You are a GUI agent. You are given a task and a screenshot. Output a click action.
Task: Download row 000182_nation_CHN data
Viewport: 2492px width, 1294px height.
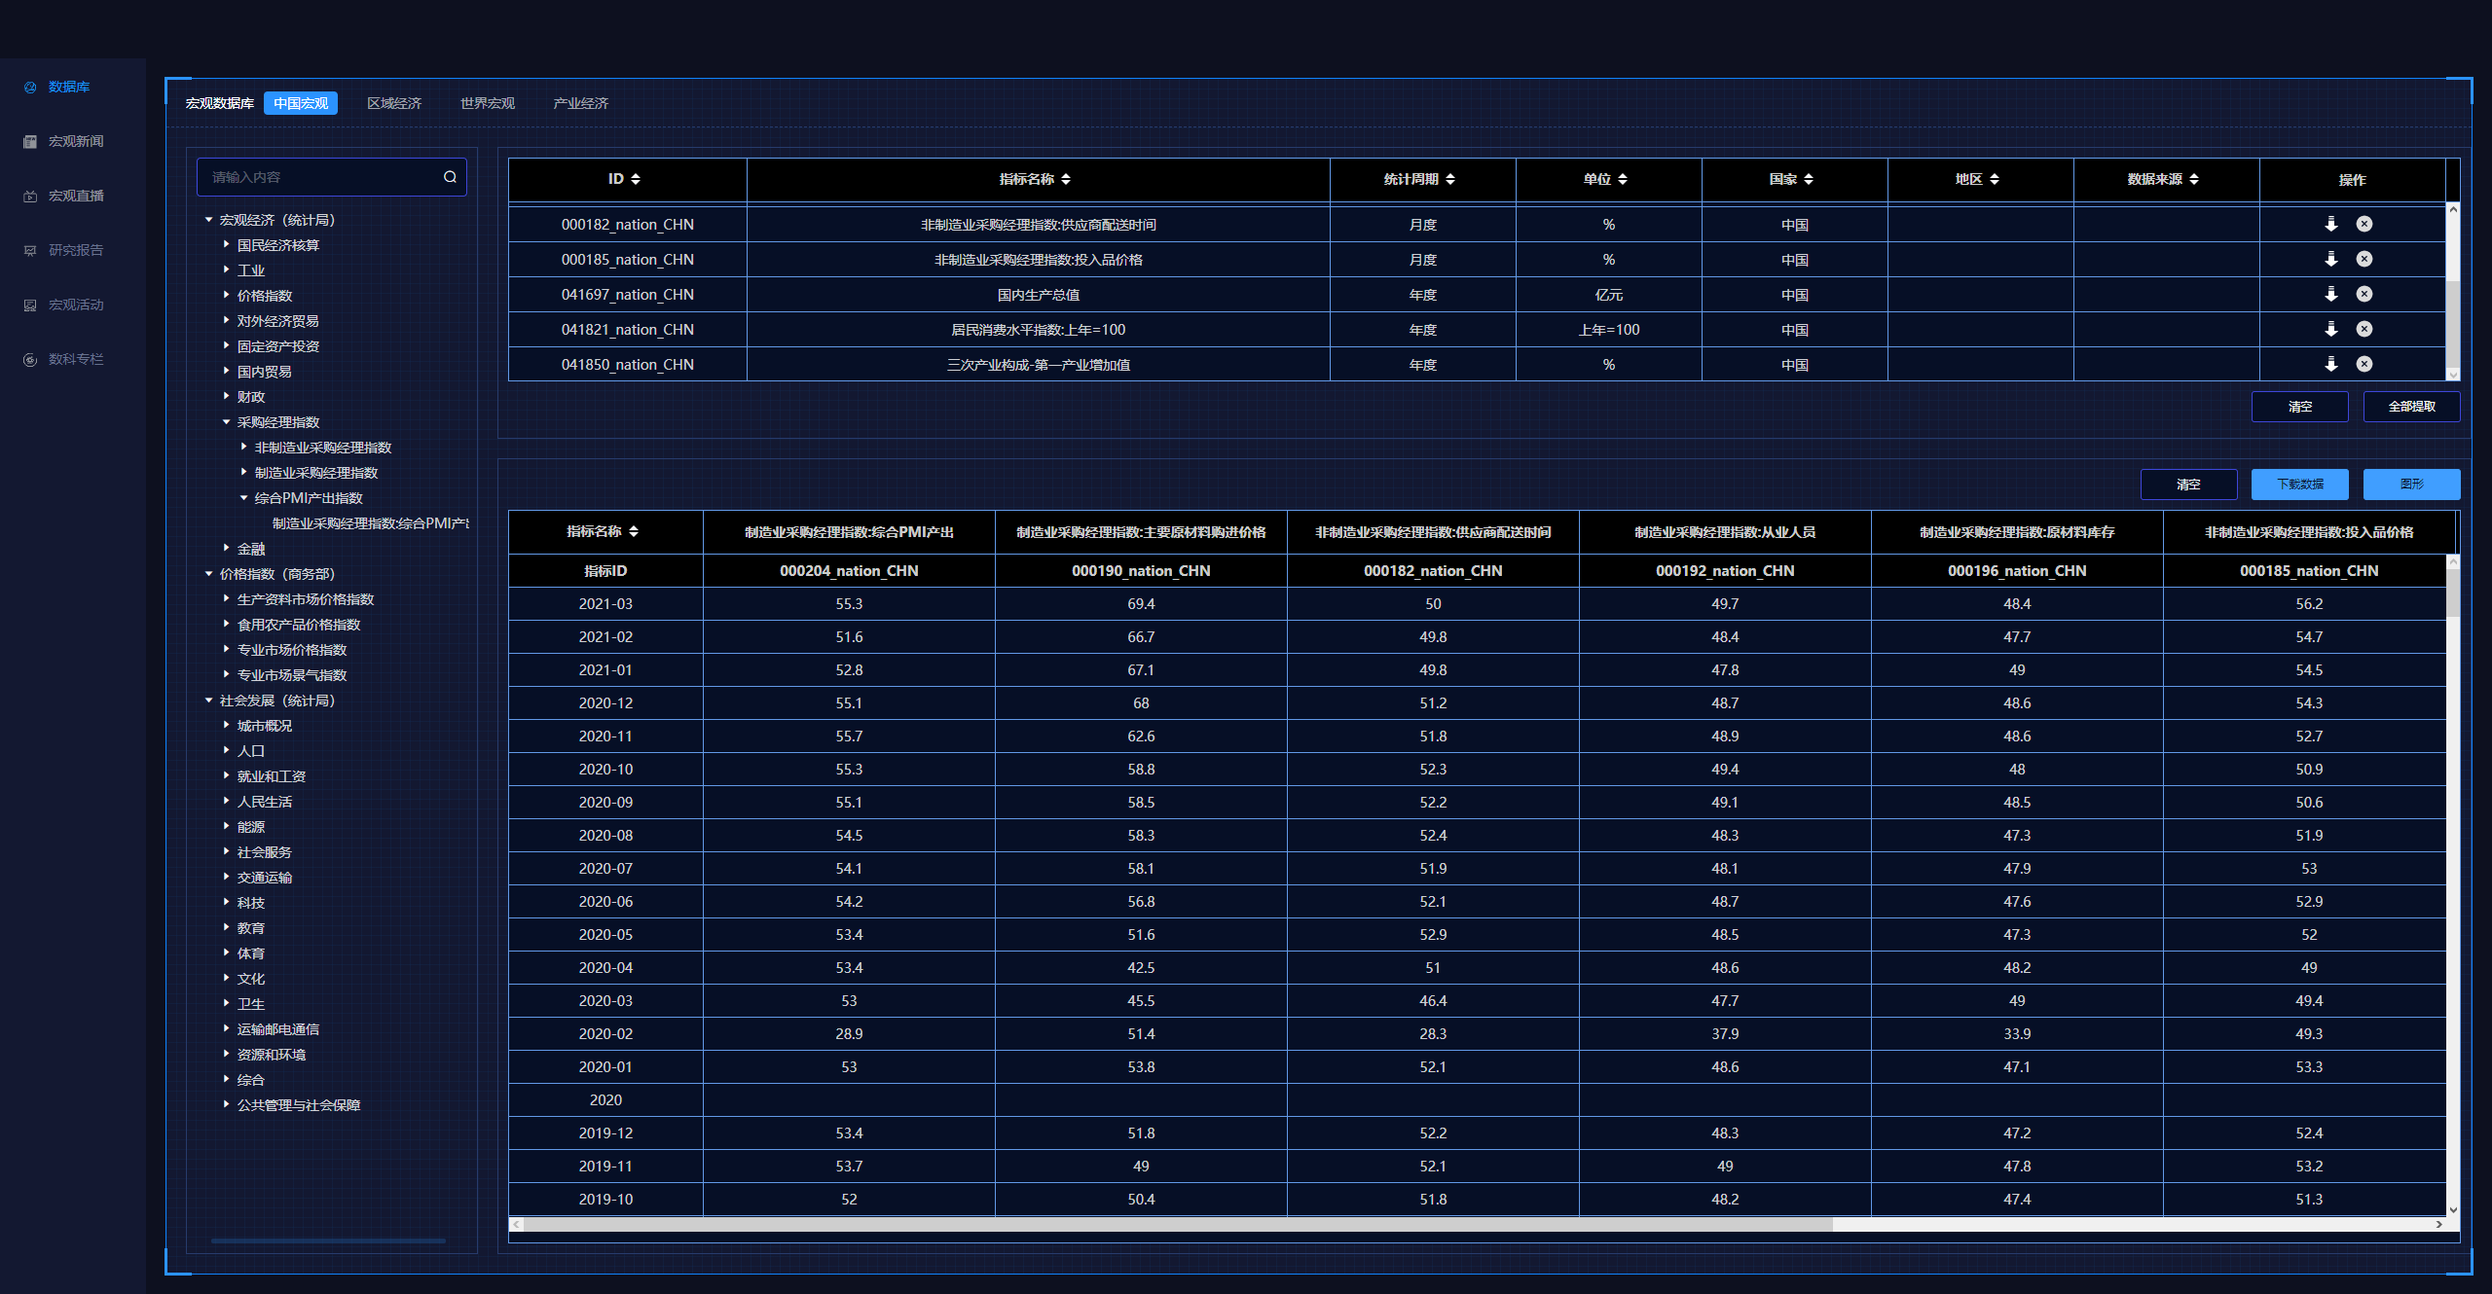pos(2331,224)
